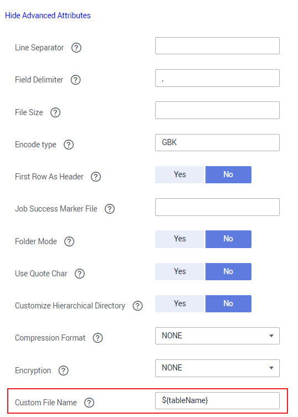Choose No for Customize Hierarchical Directory
The image size is (298, 417).
tap(228, 303)
